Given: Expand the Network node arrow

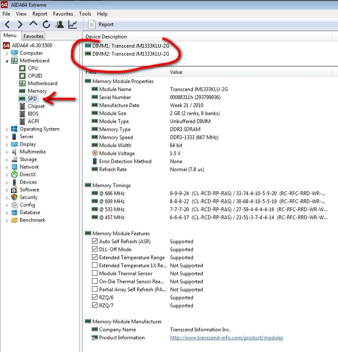Looking at the screenshot, I should click(x=7, y=167).
